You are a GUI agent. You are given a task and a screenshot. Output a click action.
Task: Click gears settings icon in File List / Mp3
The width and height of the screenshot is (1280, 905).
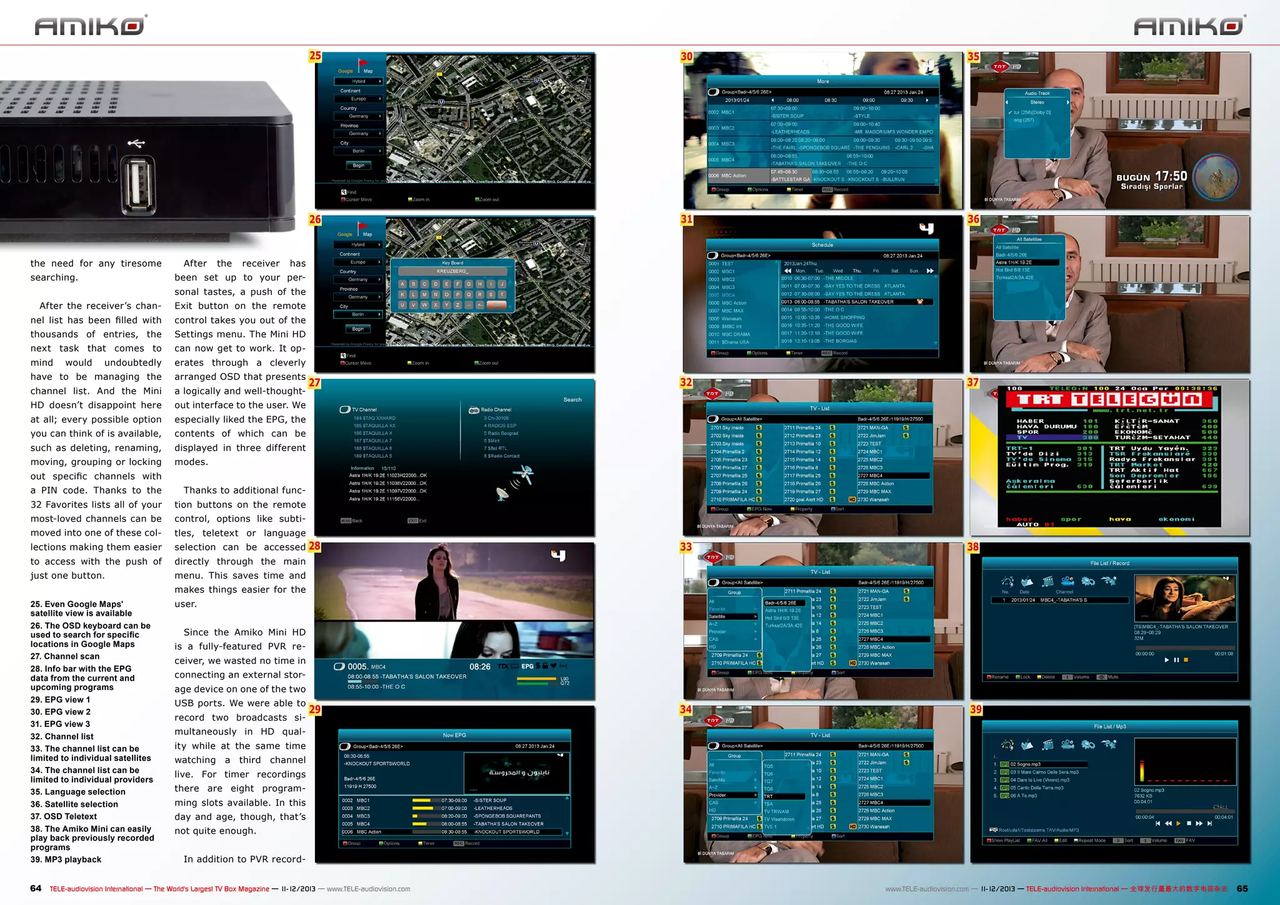1089,744
